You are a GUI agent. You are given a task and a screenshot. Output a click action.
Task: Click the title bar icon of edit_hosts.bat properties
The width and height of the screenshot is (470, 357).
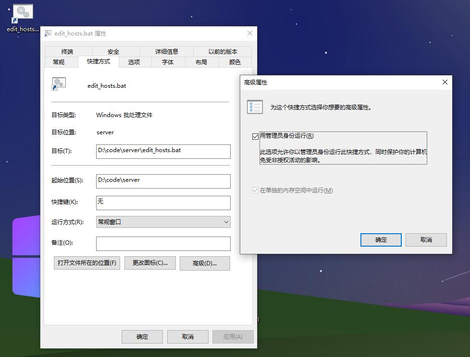pos(48,34)
